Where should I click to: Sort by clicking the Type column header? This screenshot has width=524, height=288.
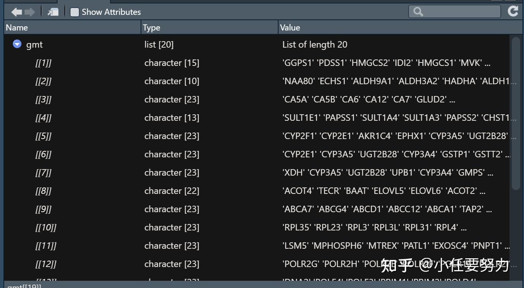pos(151,27)
